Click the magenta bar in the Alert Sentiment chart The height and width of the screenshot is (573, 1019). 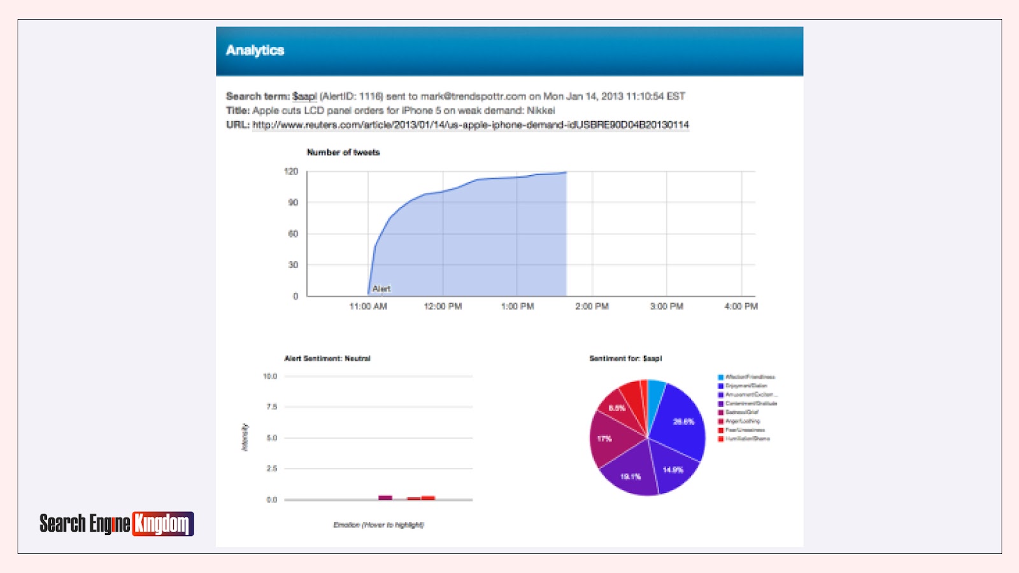(385, 497)
